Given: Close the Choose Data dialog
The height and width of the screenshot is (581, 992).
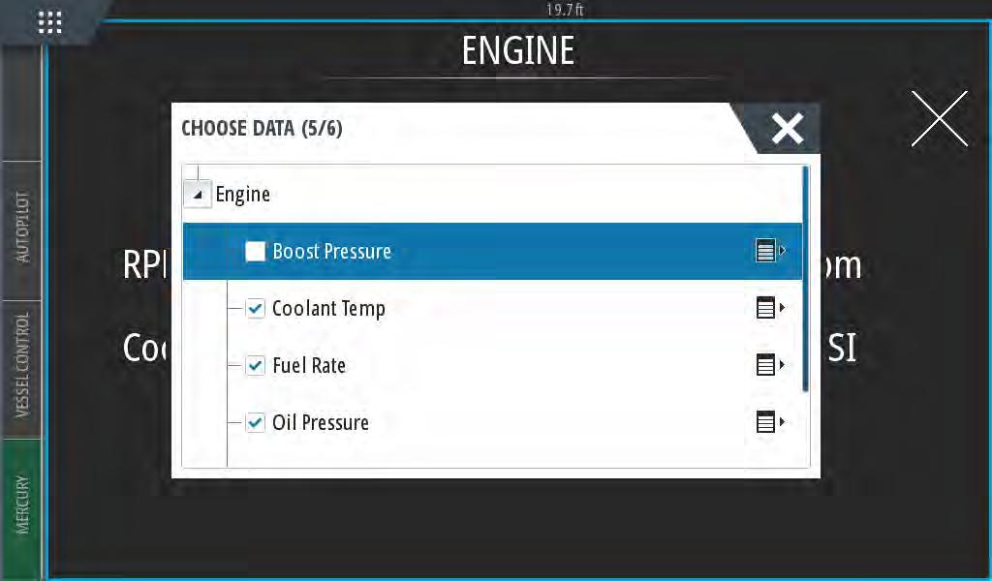Looking at the screenshot, I should coord(788,129).
